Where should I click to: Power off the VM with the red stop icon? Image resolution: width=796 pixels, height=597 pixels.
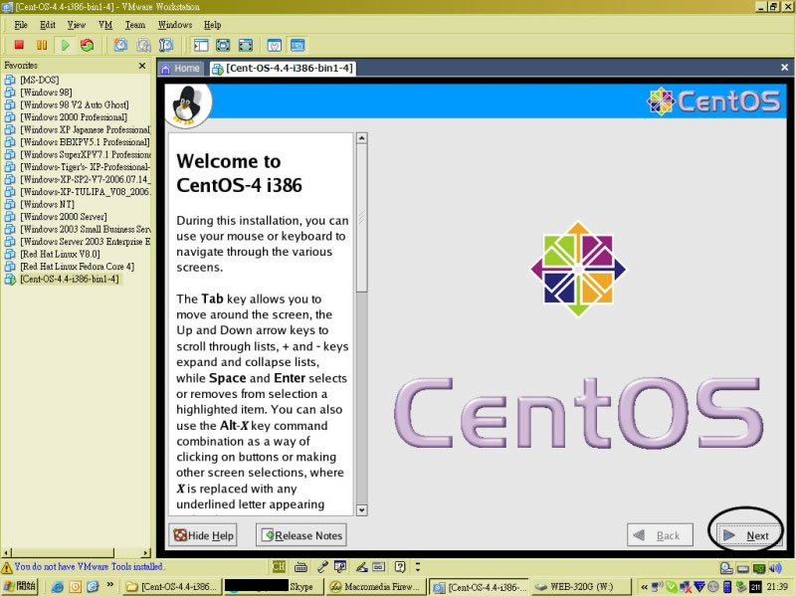(19, 45)
